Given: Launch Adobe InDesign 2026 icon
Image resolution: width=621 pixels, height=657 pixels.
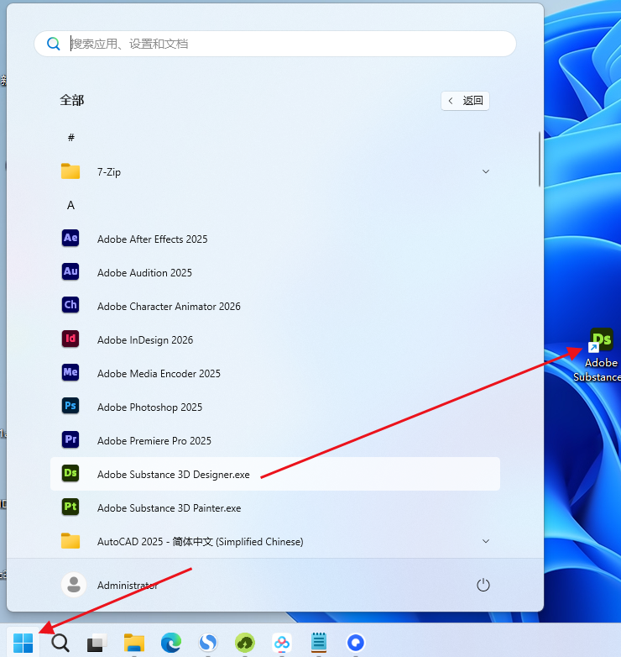Looking at the screenshot, I should [x=70, y=339].
